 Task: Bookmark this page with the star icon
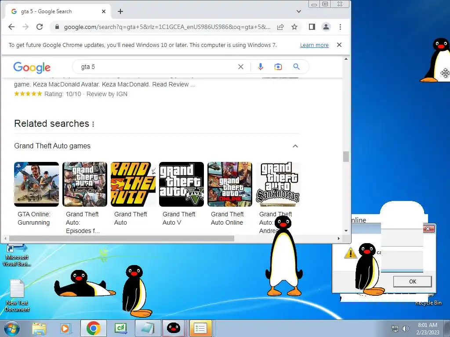click(x=294, y=27)
